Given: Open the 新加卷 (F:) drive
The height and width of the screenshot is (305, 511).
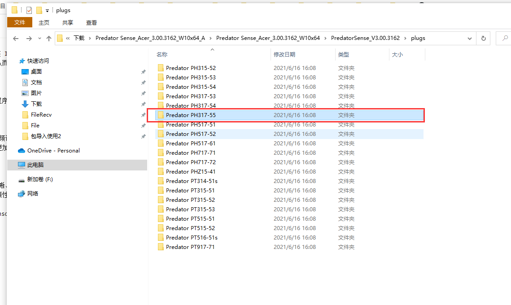Looking at the screenshot, I should 39,179.
